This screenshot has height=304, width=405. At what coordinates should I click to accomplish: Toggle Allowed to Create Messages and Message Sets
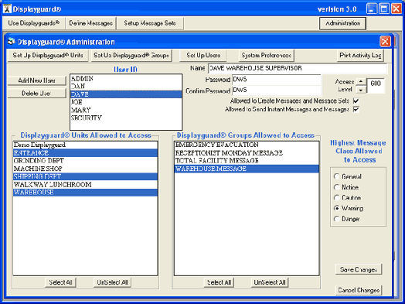tap(356, 101)
